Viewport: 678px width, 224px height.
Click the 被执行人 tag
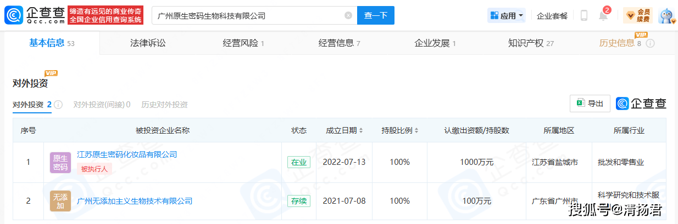[94, 169]
